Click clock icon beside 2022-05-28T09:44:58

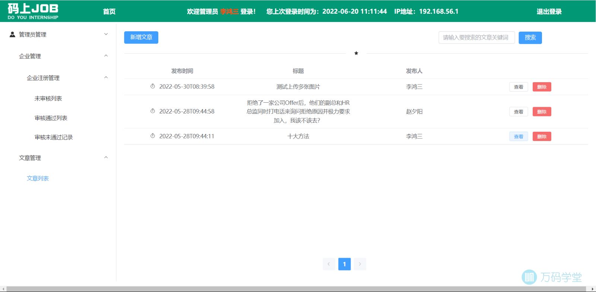[153, 111]
